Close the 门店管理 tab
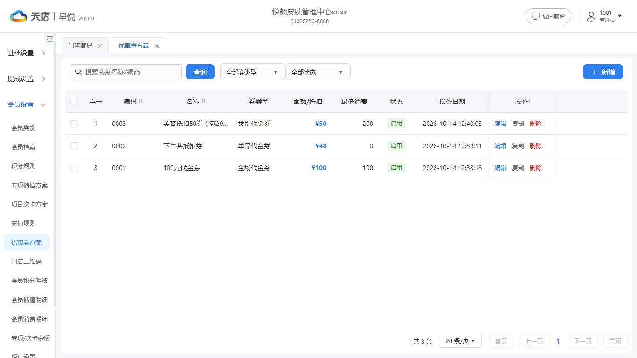Image resolution: width=637 pixels, height=358 pixels. click(100, 46)
